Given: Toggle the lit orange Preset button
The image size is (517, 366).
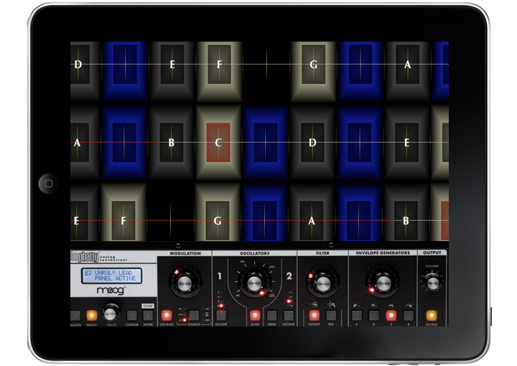Looking at the screenshot, I should (x=92, y=316).
